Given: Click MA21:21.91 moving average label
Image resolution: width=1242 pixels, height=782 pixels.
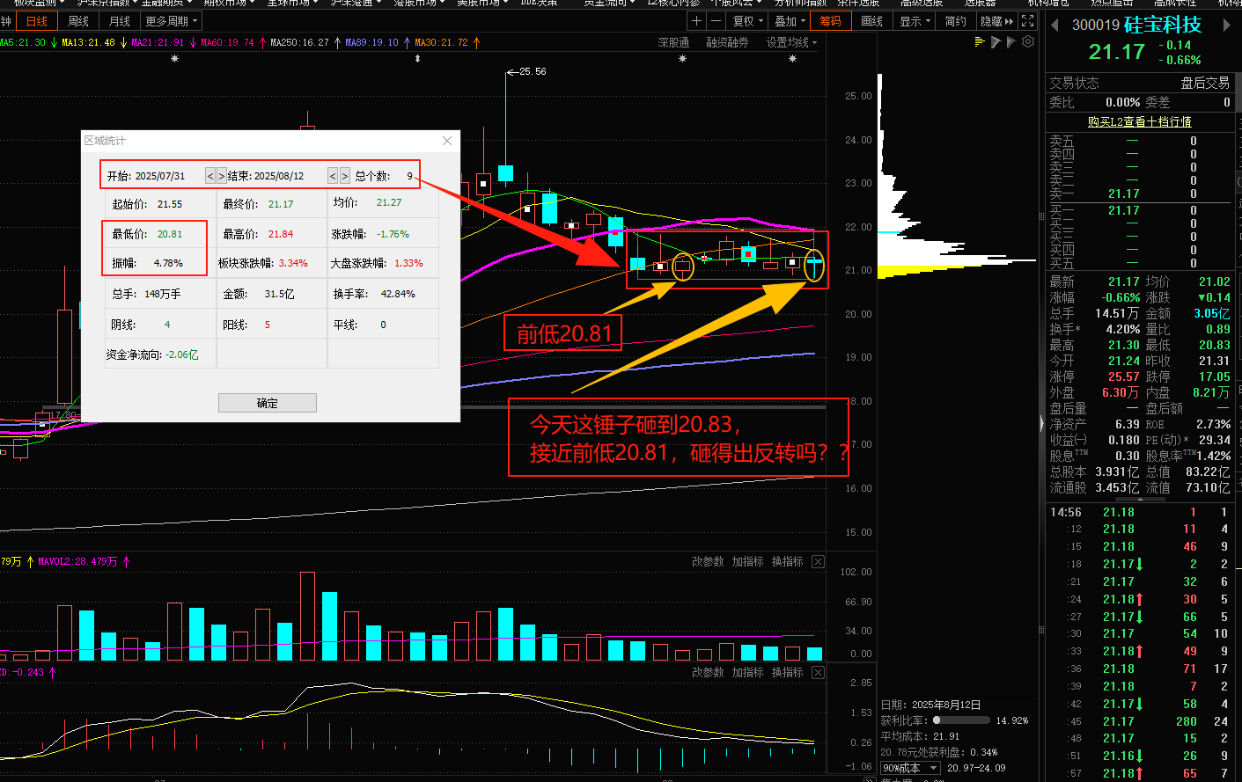Looking at the screenshot, I should tap(158, 42).
